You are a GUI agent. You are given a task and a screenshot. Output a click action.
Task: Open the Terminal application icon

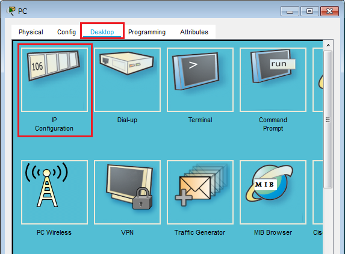(x=200, y=80)
